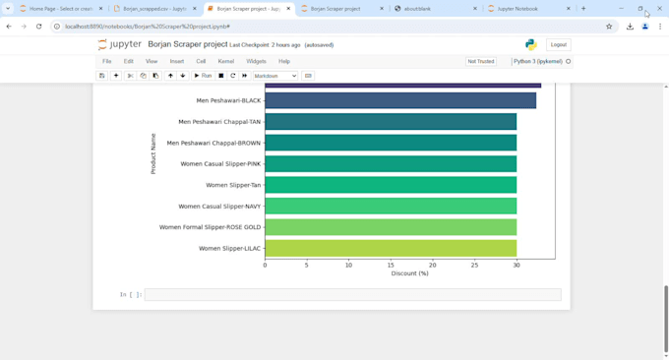Viewport: 669px width, 360px height.
Task: Click the Python logo icon
Action: [531, 45]
